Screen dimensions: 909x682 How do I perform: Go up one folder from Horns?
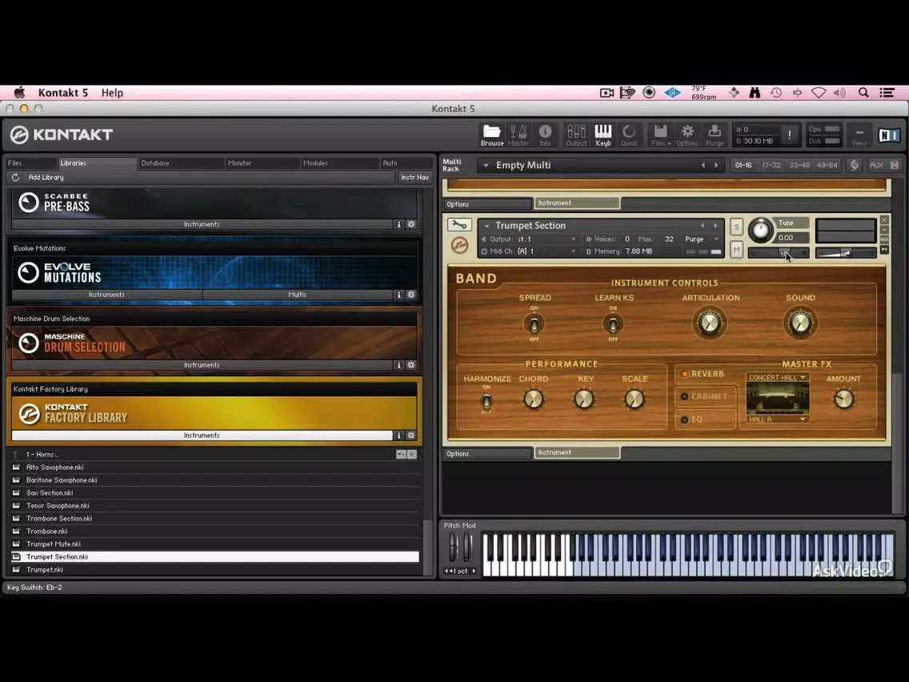click(x=16, y=455)
